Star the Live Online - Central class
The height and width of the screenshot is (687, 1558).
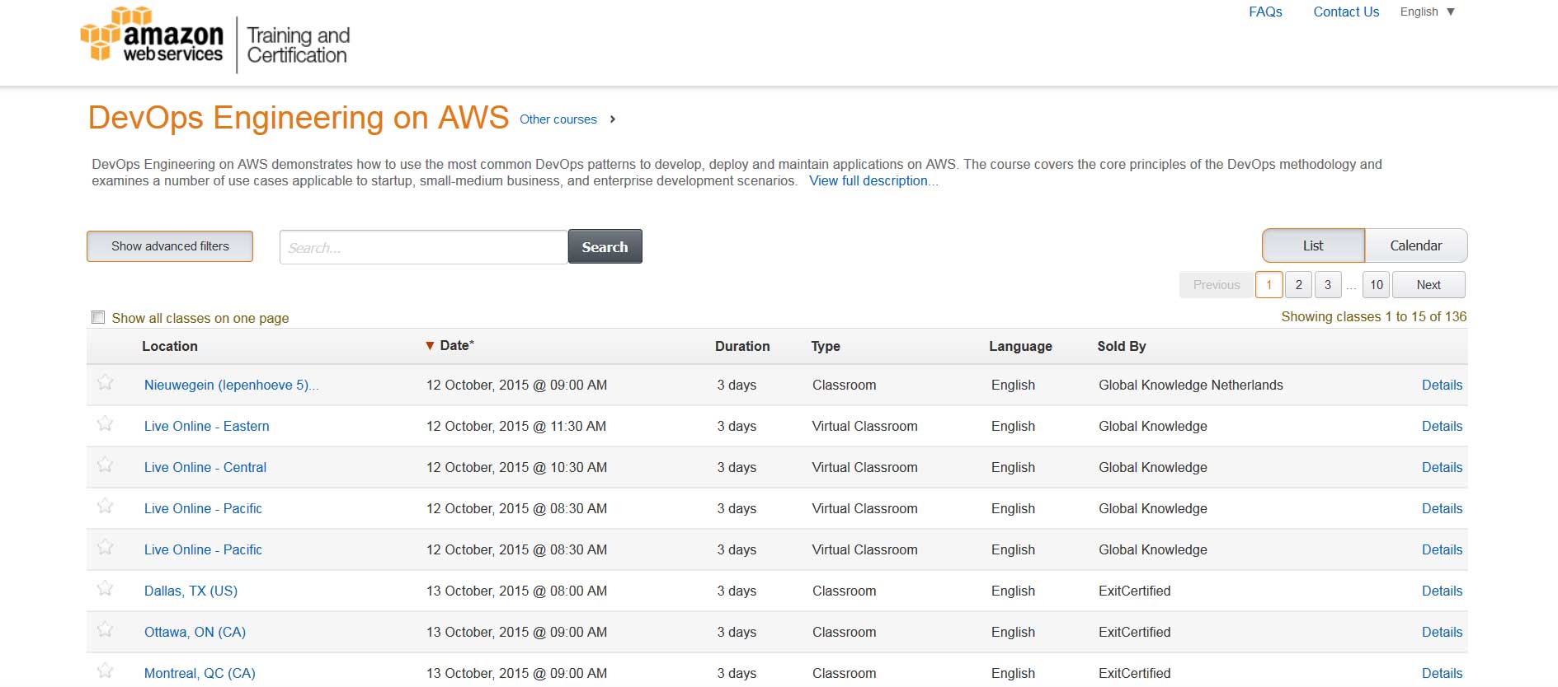(x=105, y=465)
